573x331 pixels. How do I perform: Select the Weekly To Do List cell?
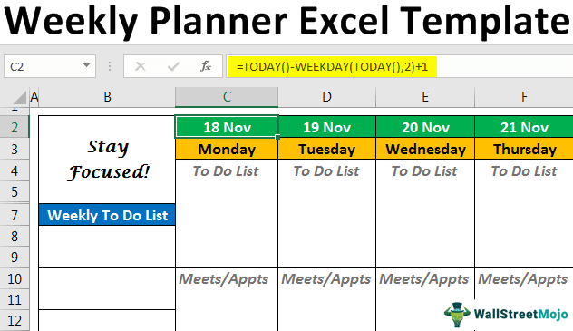point(107,215)
